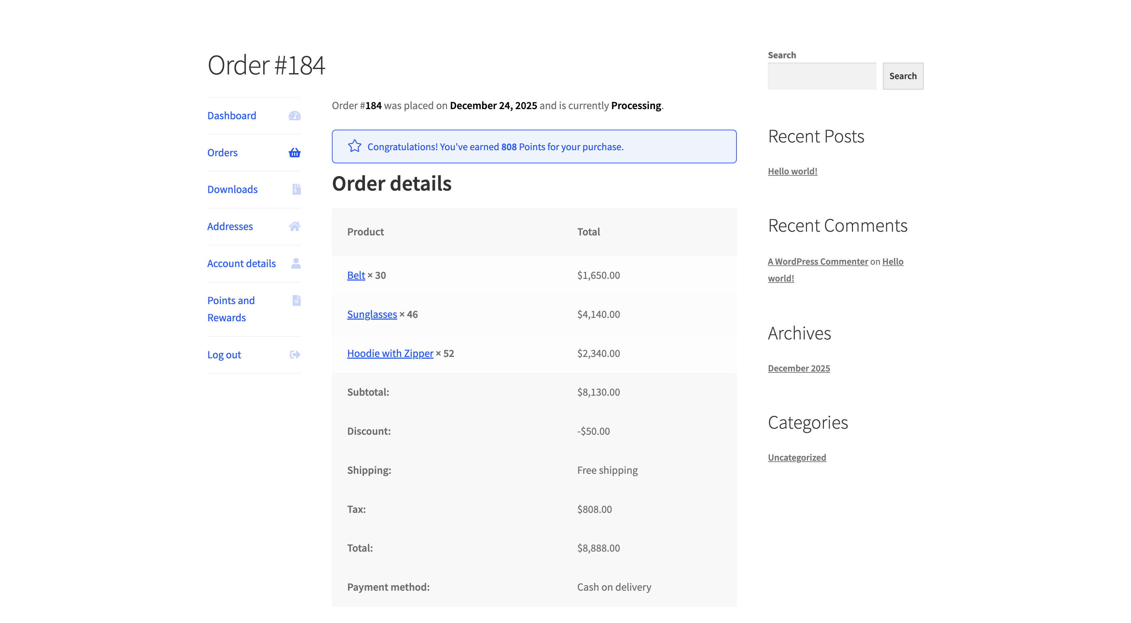Open the Sunglasses product link
1131x623 pixels.
(x=371, y=314)
